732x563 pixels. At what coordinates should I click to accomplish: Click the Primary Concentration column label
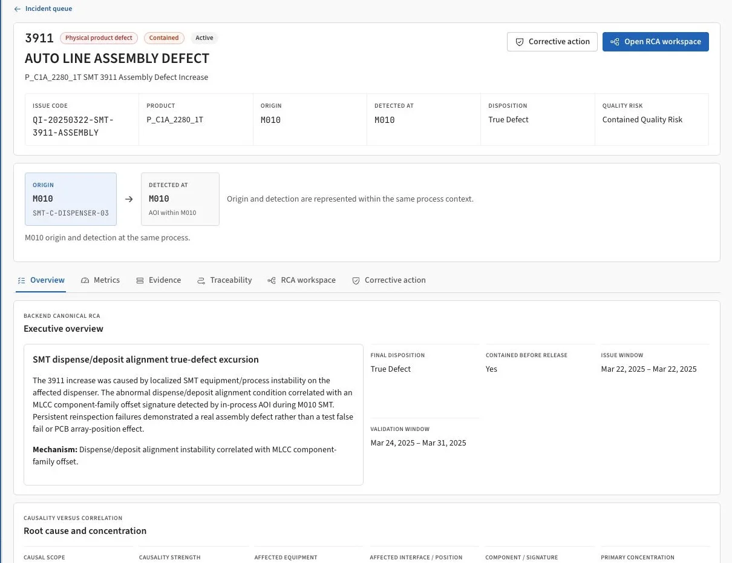pos(638,558)
